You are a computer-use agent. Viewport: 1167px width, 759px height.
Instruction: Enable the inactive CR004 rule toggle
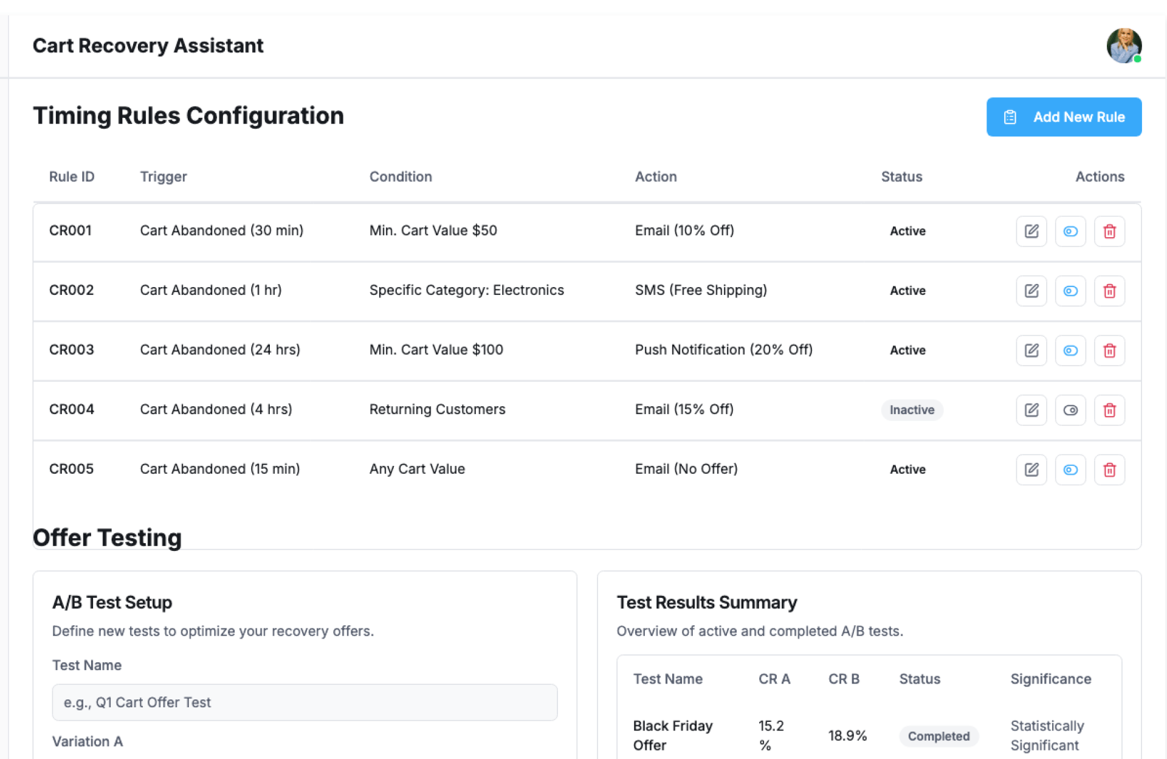[x=1070, y=410]
